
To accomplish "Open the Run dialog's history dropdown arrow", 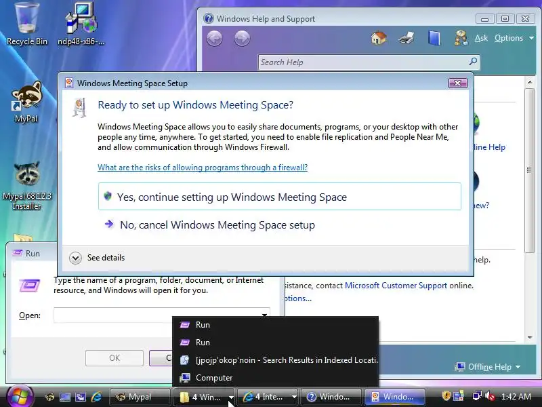I will 264,315.
